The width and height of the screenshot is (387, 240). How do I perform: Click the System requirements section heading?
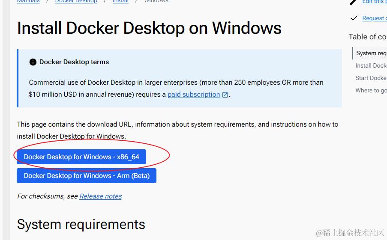81,225
